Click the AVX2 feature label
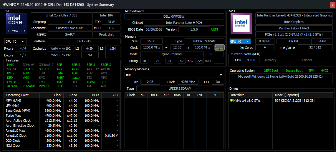Image resolution: width=336 pixels, height=152 pixels. pos(75,69)
